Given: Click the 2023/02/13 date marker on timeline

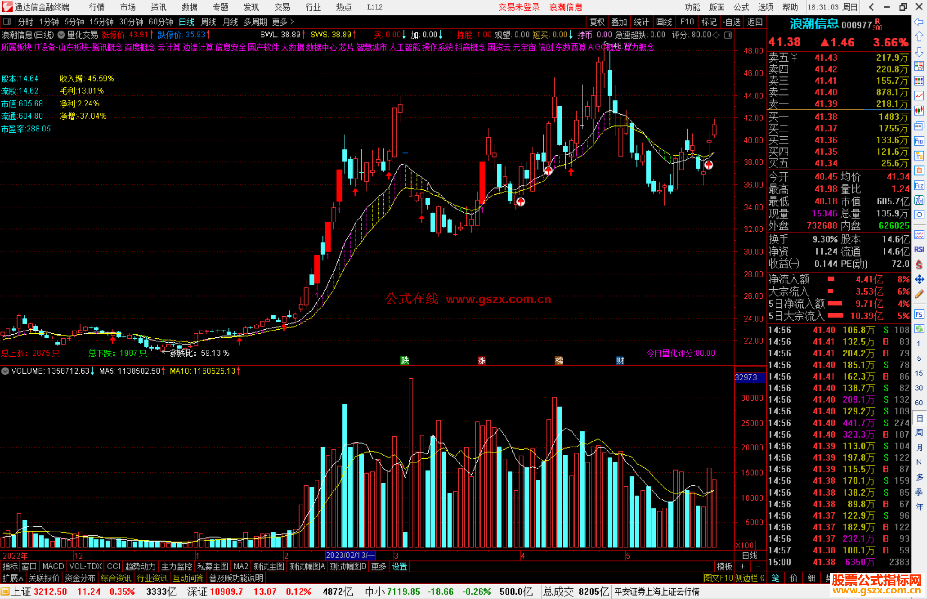Looking at the screenshot, I should pos(350,555).
